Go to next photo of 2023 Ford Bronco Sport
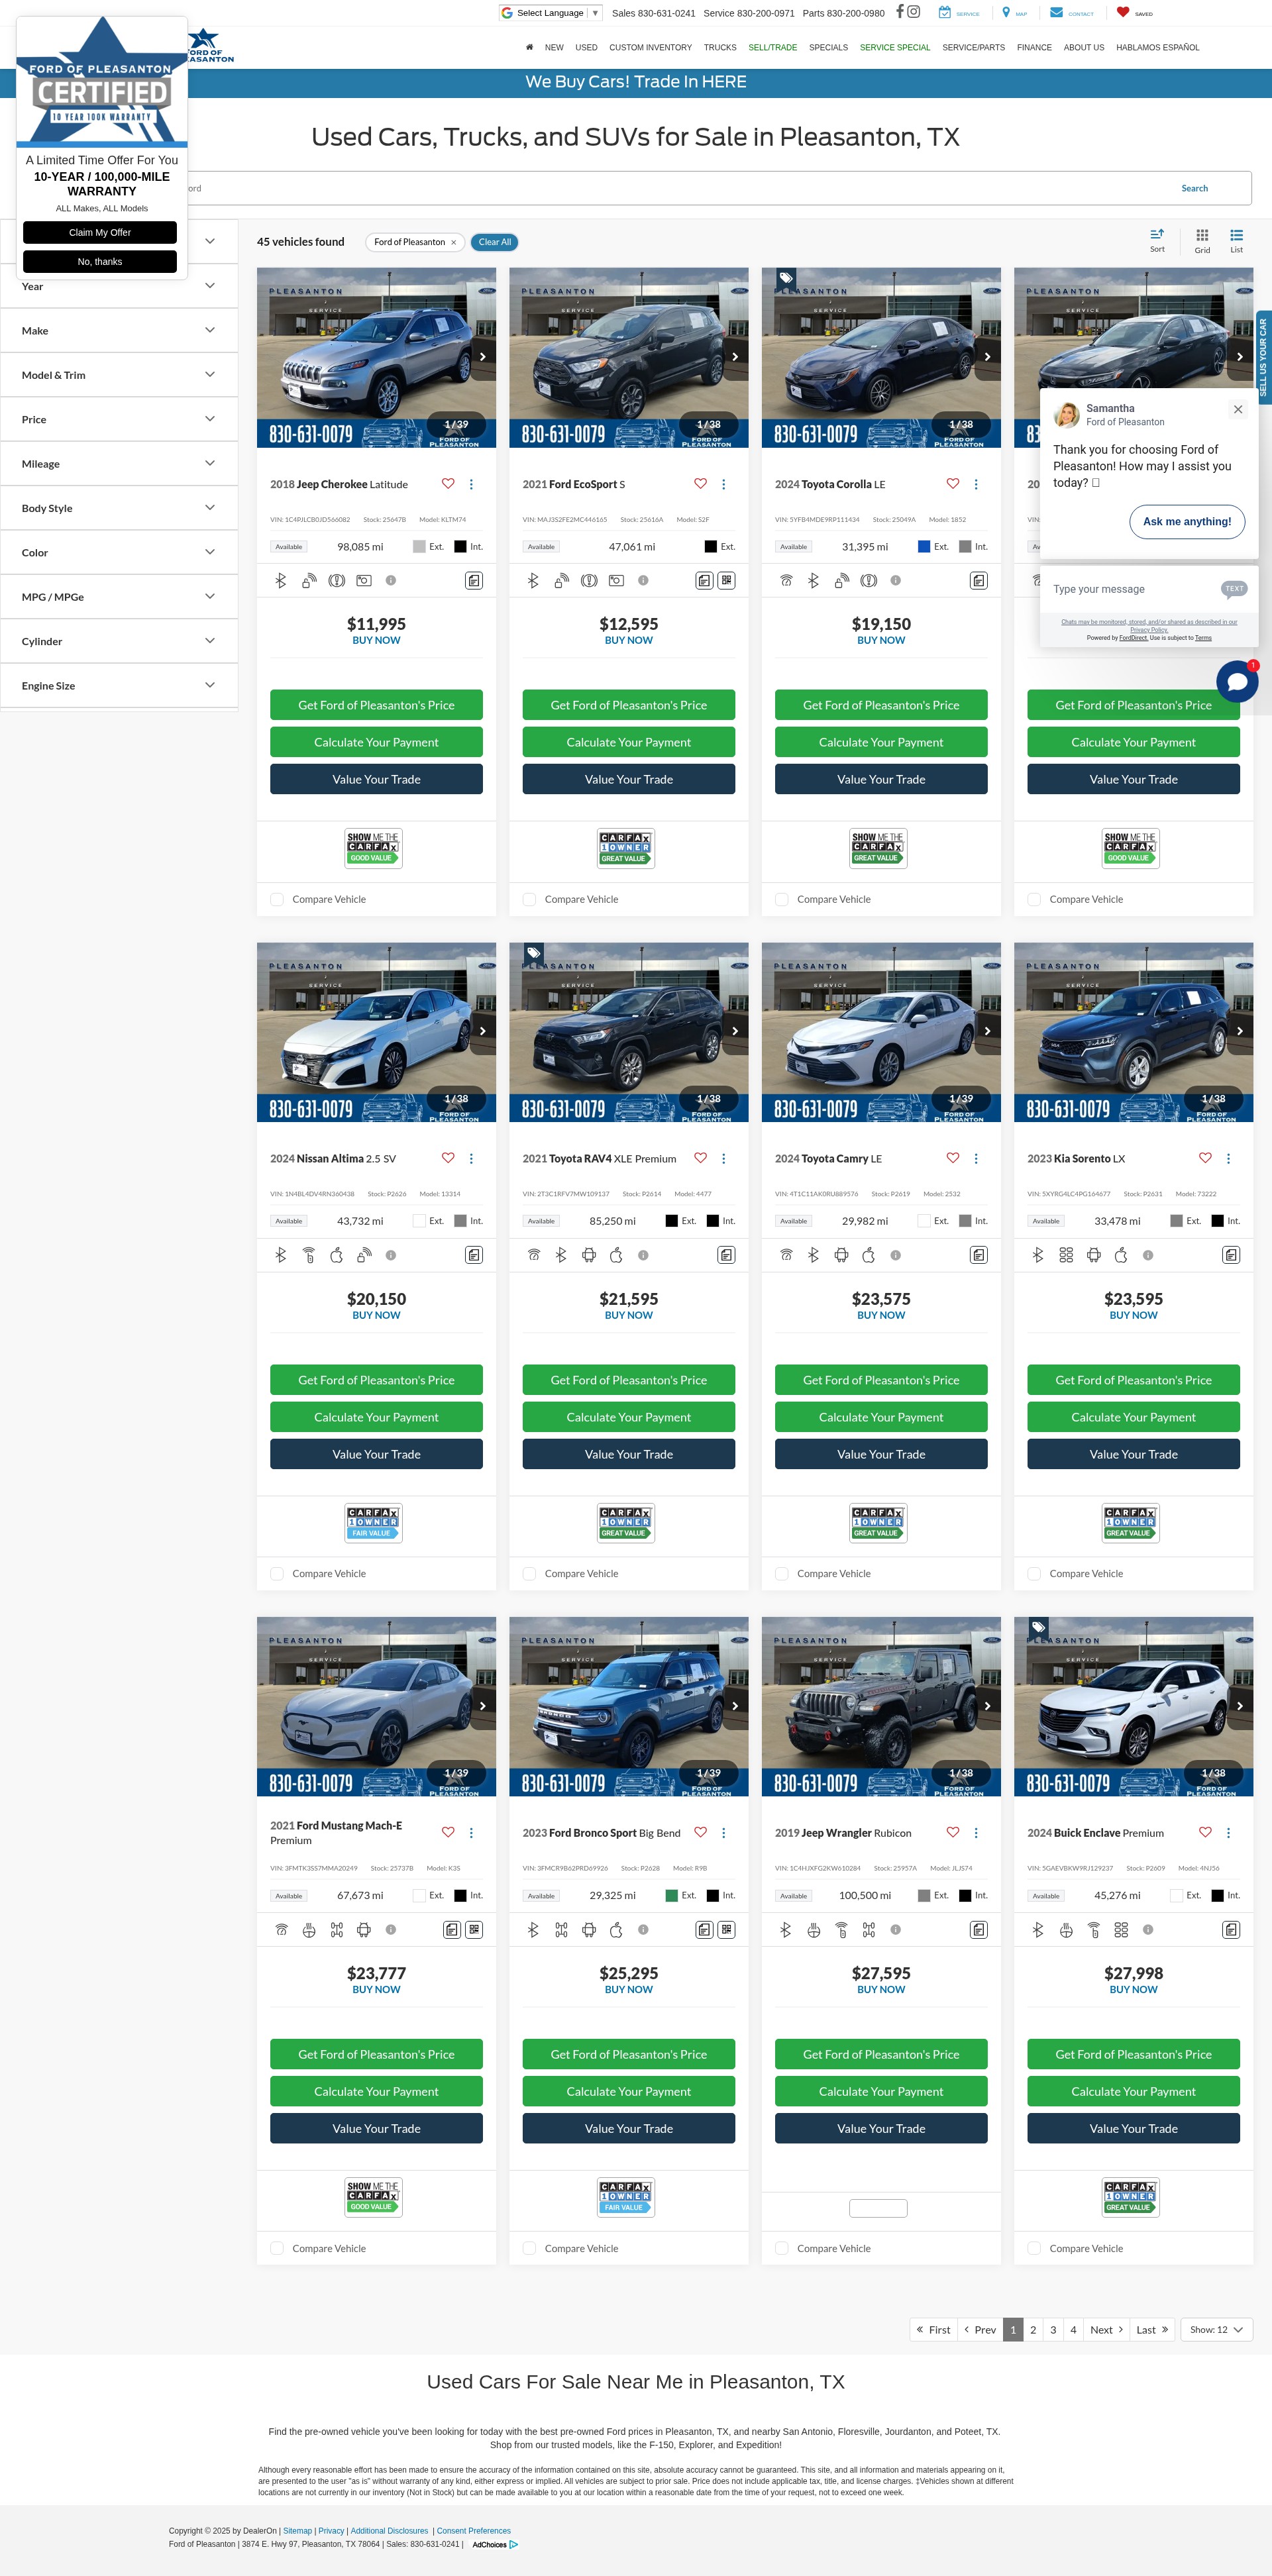The height and width of the screenshot is (2576, 1272). click(735, 1706)
